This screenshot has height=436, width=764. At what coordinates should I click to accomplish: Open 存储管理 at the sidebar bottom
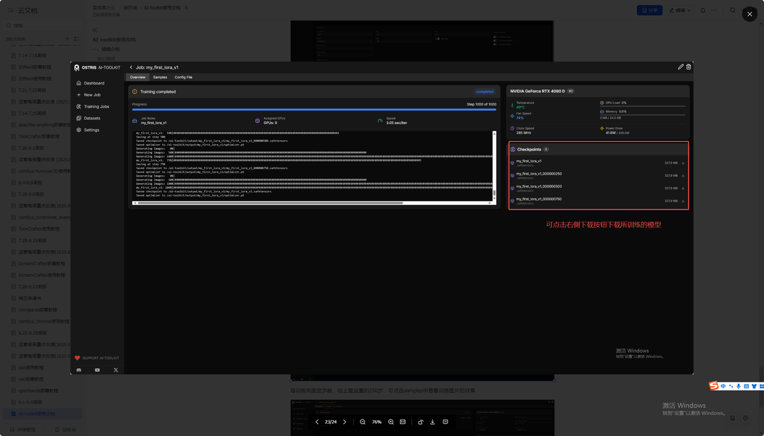pyautogui.click(x=21, y=429)
